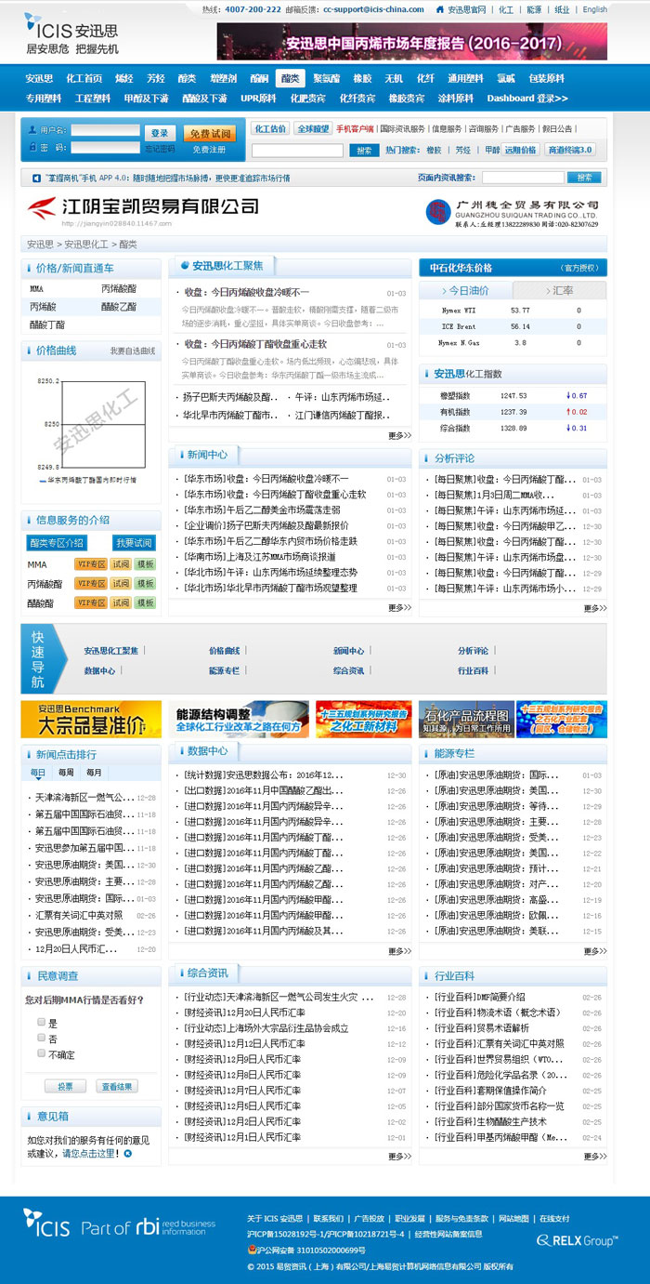The height and width of the screenshot is (1284, 650).
Task: Open 更多>> under 安迅思化工聚焦 section
Action: click(399, 435)
